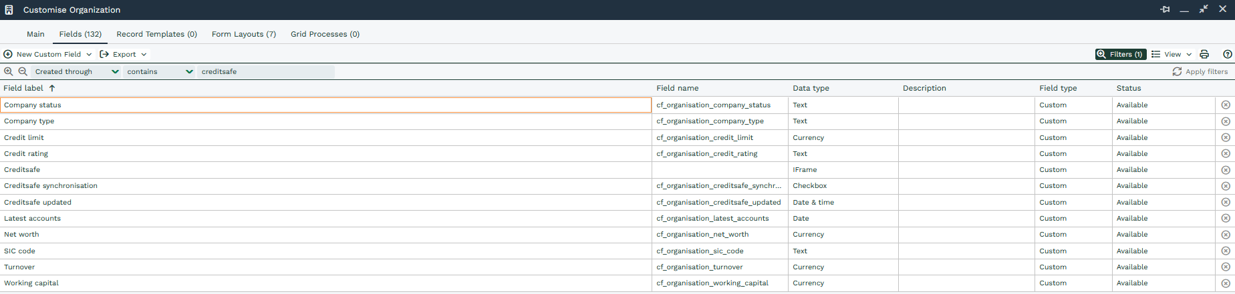
Task: Click Apply filters button
Action: click(x=1200, y=72)
